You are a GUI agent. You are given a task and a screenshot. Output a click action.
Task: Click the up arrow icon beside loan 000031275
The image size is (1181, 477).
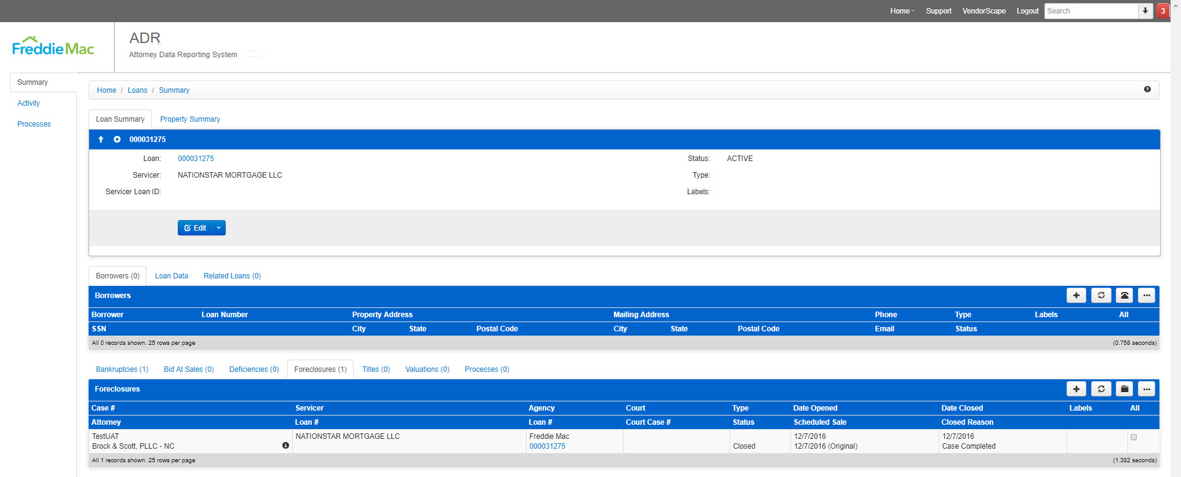point(101,140)
